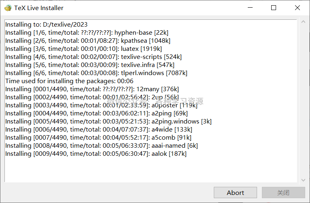Select the a2ping [69k] log line
310x203 pixels.
97,113
